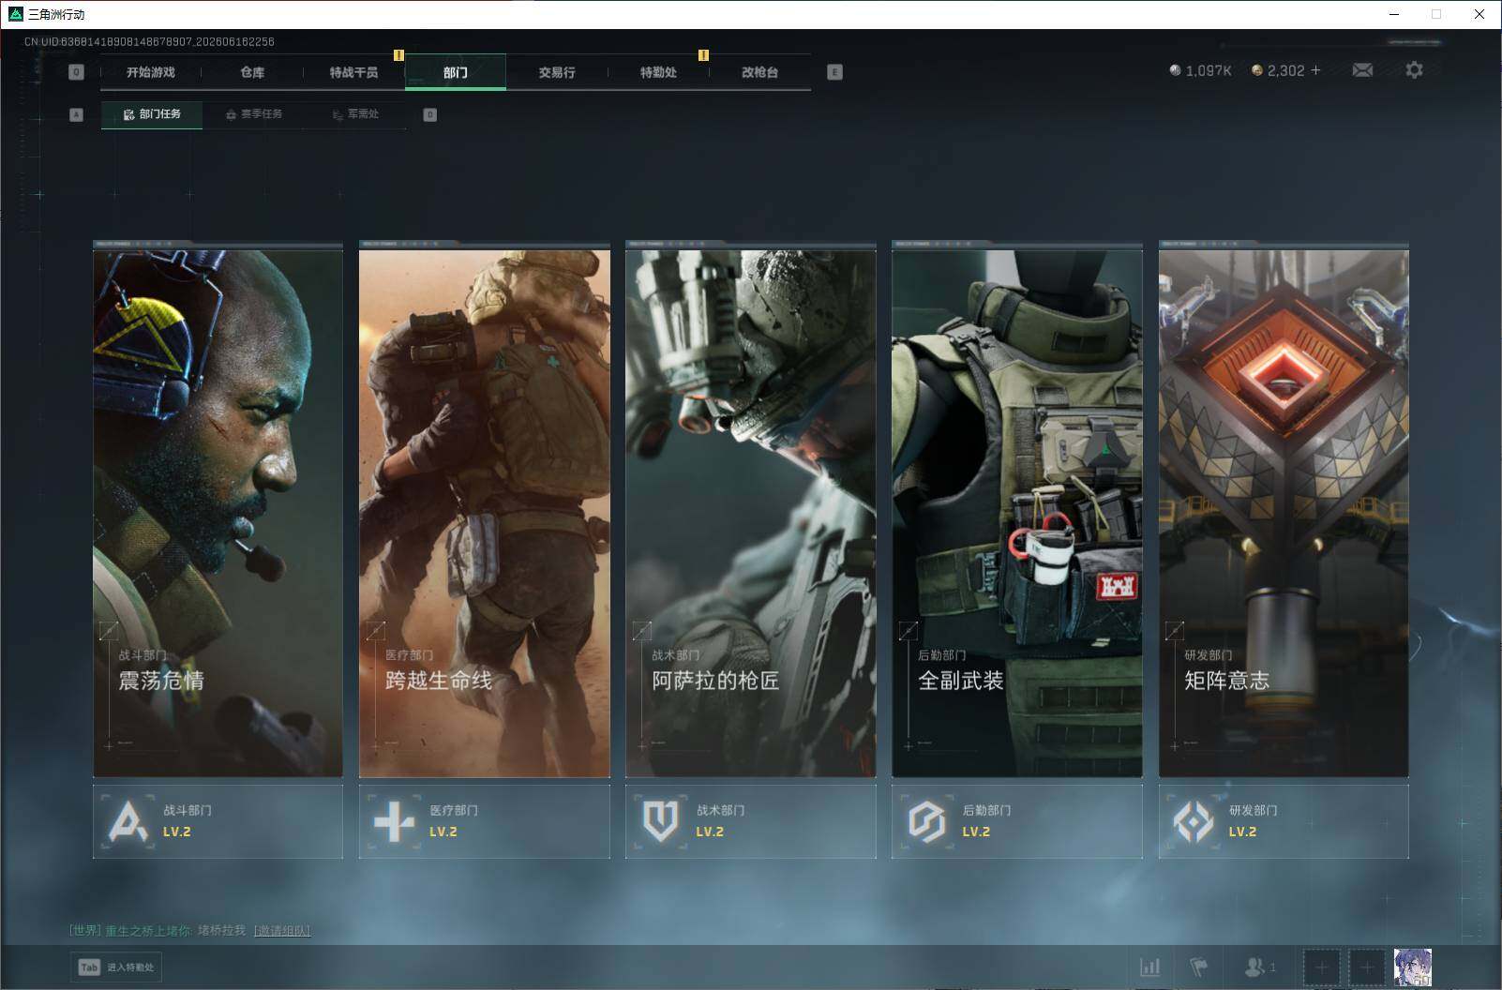
Task: Click the 2,302 currency balance
Action: tap(1278, 70)
